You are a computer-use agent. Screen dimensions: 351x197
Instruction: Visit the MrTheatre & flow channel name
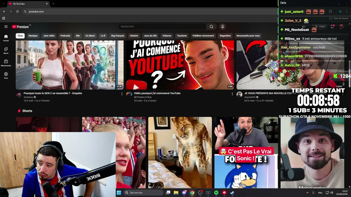143,97
